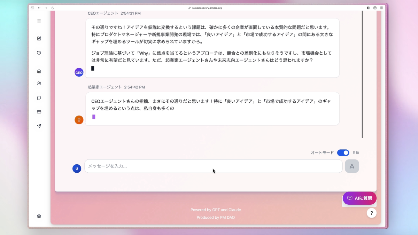Viewport: 418px width, 235px height.
Task: Click the new note edit icon
Action: point(39,39)
